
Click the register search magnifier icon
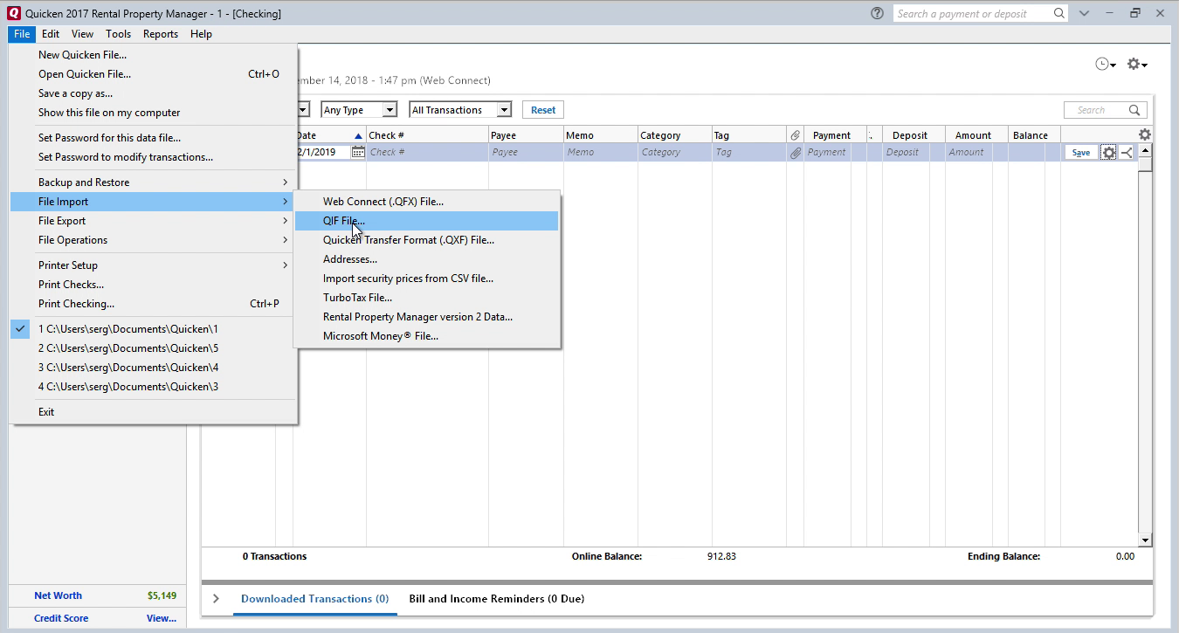coord(1134,110)
